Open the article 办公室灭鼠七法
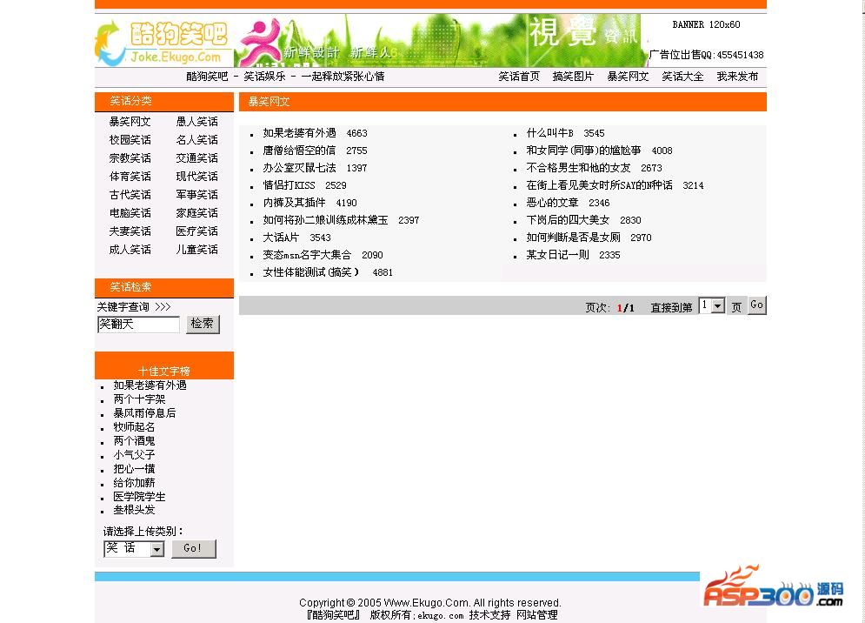 pos(300,168)
